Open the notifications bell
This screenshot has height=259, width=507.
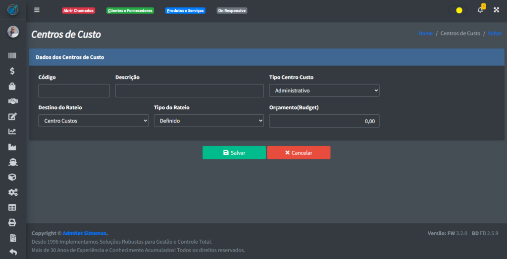[x=480, y=10]
